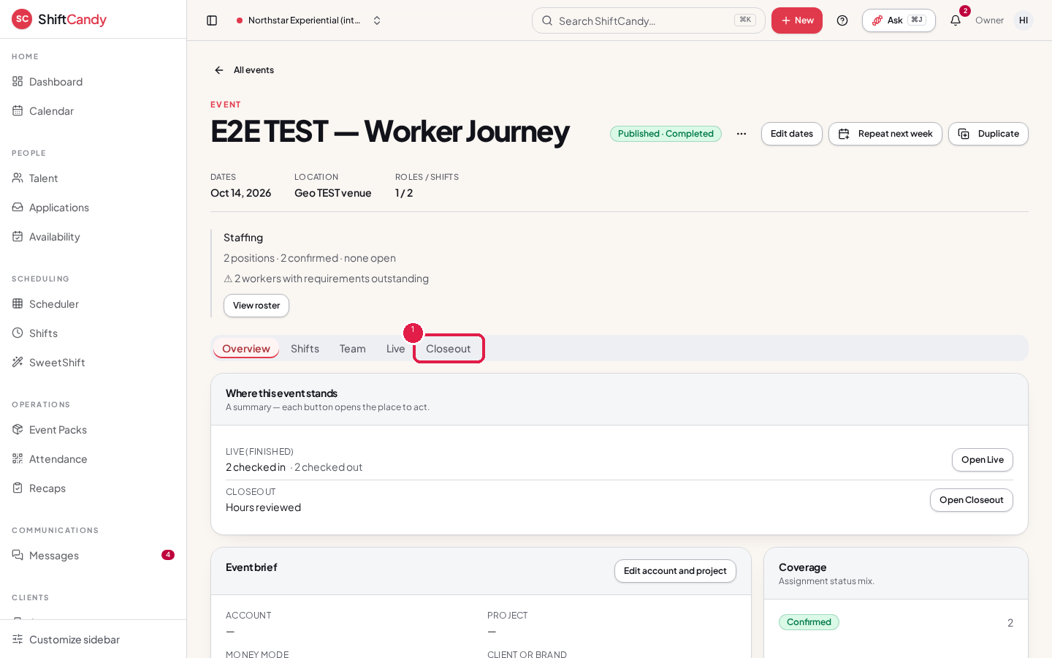The width and height of the screenshot is (1052, 658).
Task: Switch to the Team tab
Action: pyautogui.click(x=353, y=349)
